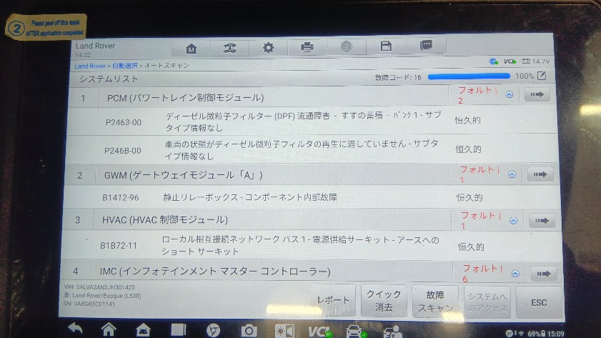
Task: Go back with the Android back arrow
Action: 76,329
